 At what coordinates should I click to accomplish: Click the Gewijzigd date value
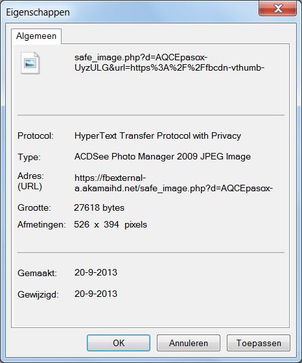point(96,294)
